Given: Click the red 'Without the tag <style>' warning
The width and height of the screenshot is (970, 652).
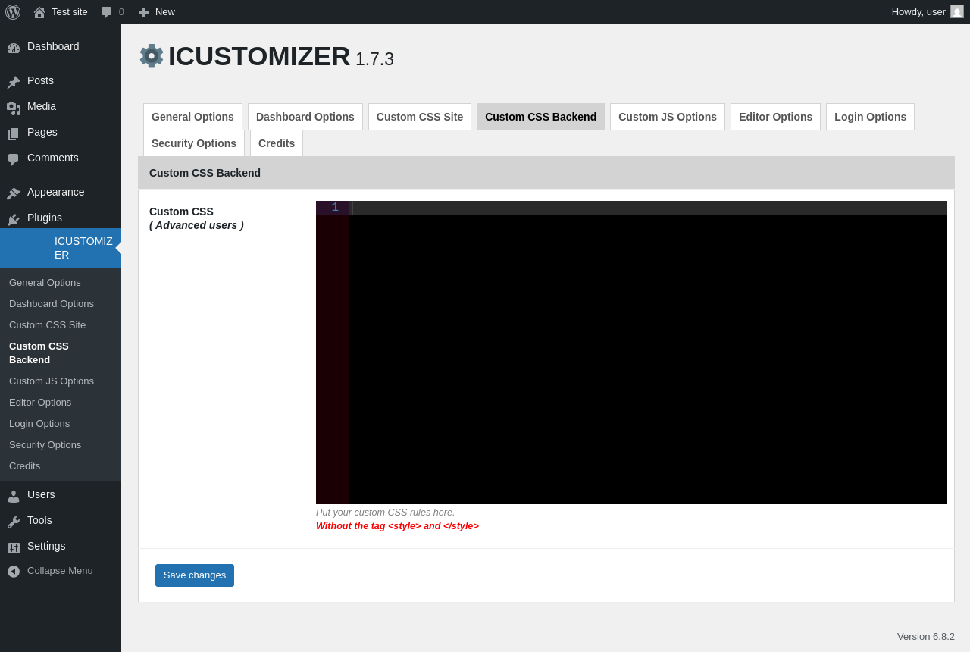Looking at the screenshot, I should click(x=397, y=526).
